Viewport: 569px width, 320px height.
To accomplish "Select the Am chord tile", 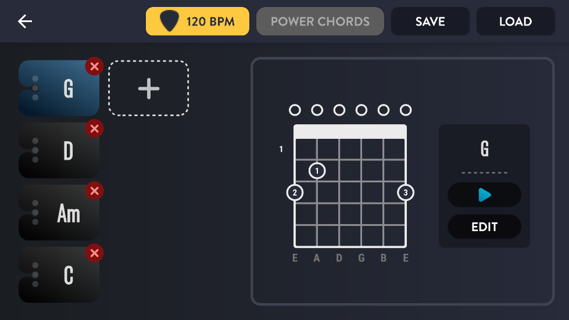I will pyautogui.click(x=59, y=213).
